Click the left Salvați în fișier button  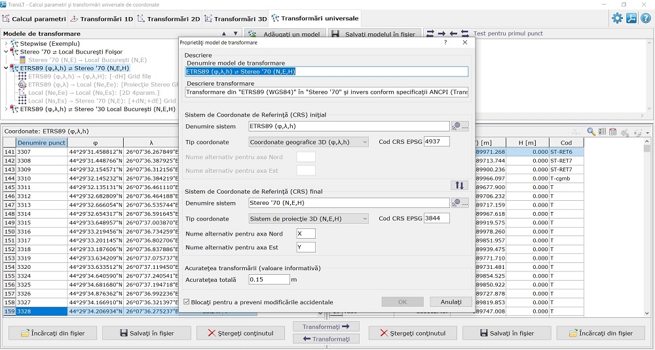pos(147,333)
